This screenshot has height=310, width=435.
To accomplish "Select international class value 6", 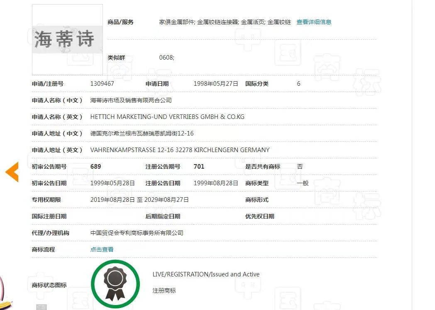I will click(298, 84).
